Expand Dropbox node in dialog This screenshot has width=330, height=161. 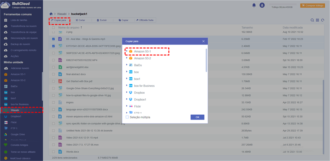(127, 93)
